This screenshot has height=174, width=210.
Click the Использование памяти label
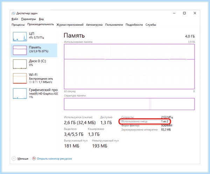pyautogui.click(x=78, y=42)
